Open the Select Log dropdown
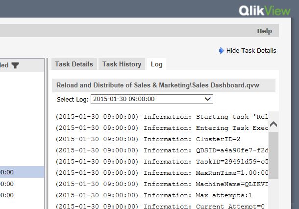The image size is (299, 209). pyautogui.click(x=152, y=99)
